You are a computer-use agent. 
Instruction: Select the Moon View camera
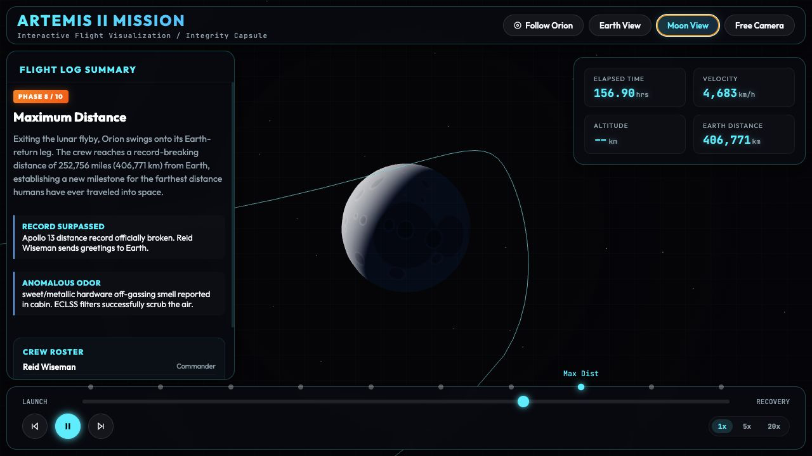pos(688,25)
